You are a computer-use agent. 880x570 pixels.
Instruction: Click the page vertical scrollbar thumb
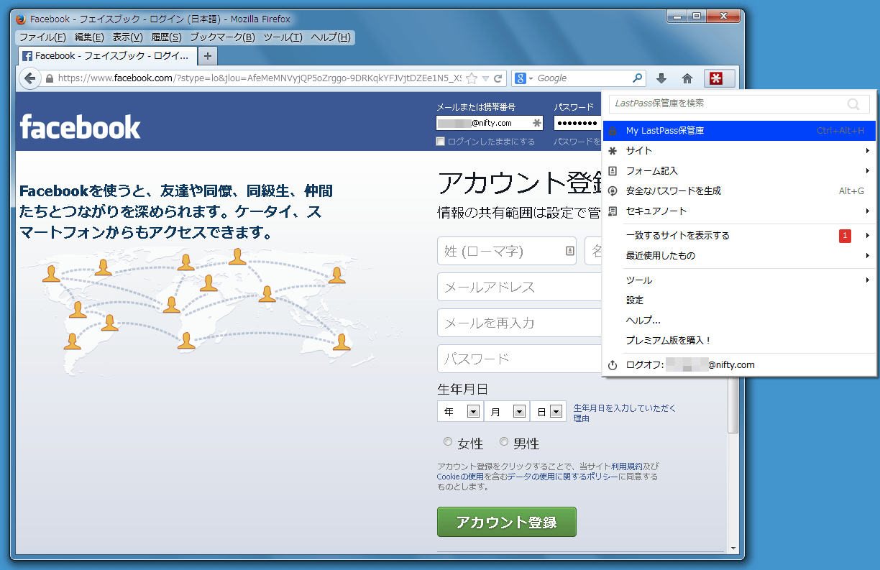pos(733,404)
